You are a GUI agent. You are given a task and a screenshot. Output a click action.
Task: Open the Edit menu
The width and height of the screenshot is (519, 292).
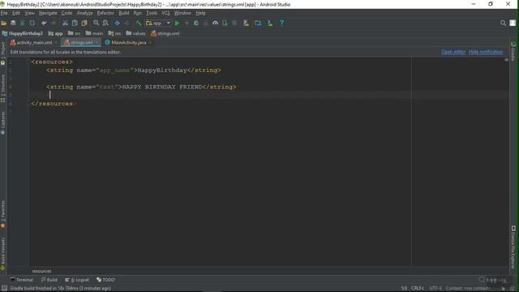point(16,13)
